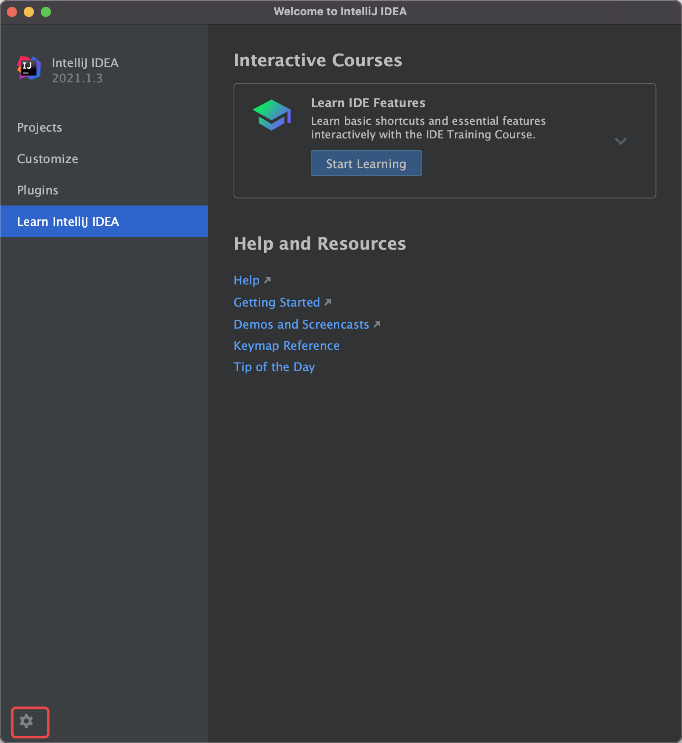
Task: Switch to the Customize section
Action: pyautogui.click(x=104, y=159)
